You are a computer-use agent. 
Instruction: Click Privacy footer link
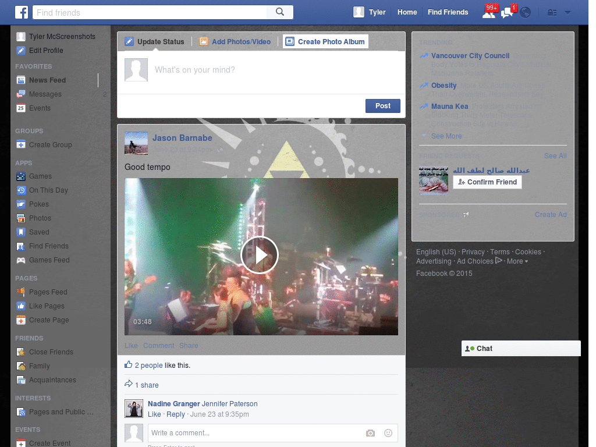(473, 251)
